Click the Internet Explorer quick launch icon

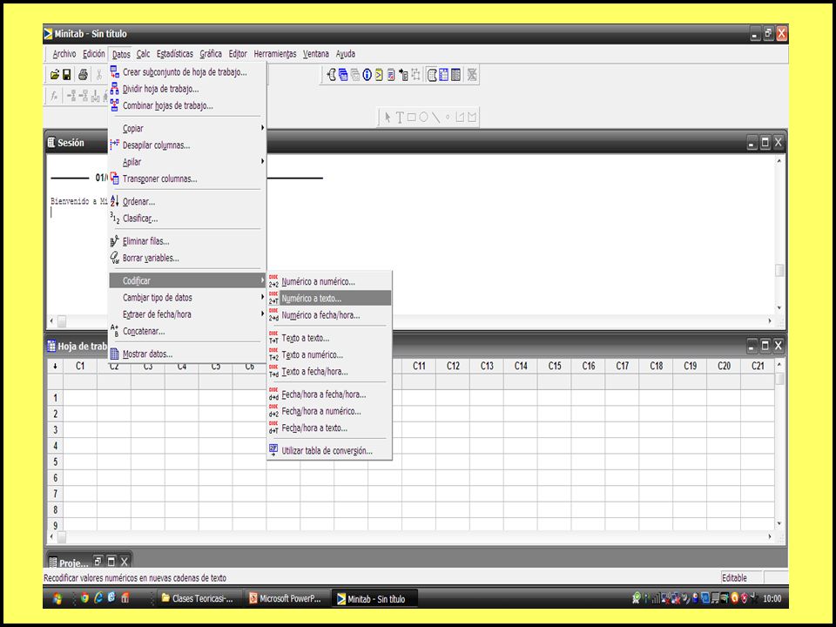[x=98, y=598]
